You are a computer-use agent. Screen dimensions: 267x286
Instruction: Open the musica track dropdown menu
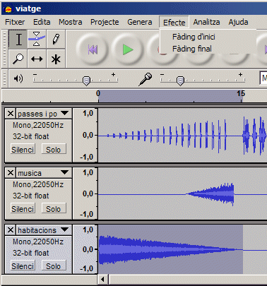point(64,173)
